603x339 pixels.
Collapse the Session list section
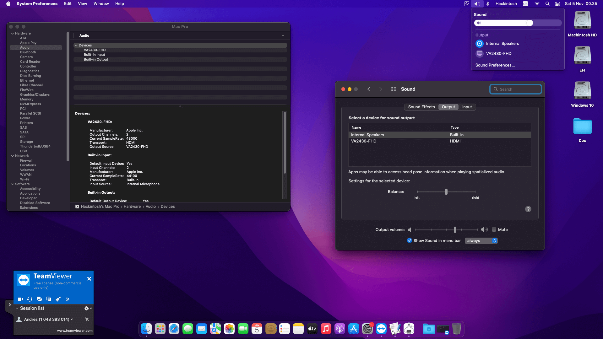point(17,308)
